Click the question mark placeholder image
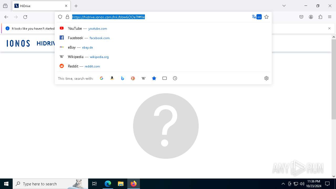Viewport: 336px width, 189px height. click(166, 126)
